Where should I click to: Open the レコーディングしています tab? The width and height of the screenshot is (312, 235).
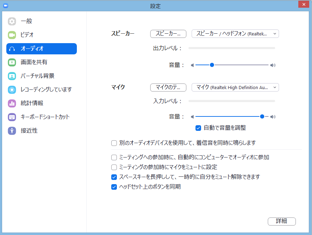click(41, 90)
